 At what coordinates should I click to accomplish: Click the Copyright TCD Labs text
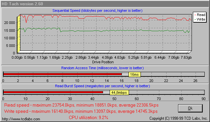click(178, 118)
